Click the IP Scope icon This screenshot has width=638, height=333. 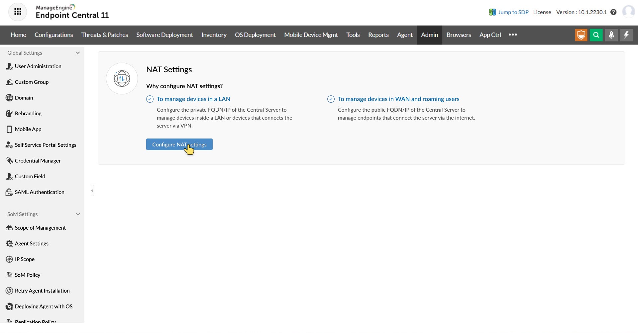coord(9,259)
